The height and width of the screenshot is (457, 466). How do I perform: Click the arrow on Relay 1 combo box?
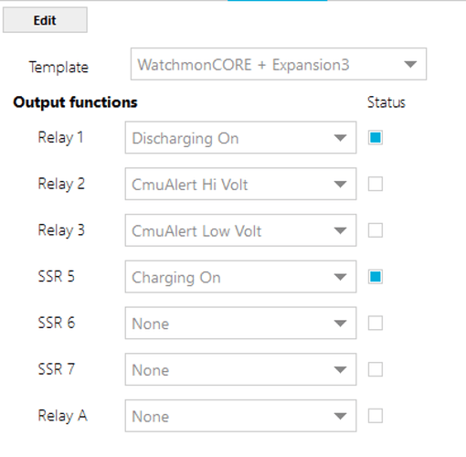[340, 138]
